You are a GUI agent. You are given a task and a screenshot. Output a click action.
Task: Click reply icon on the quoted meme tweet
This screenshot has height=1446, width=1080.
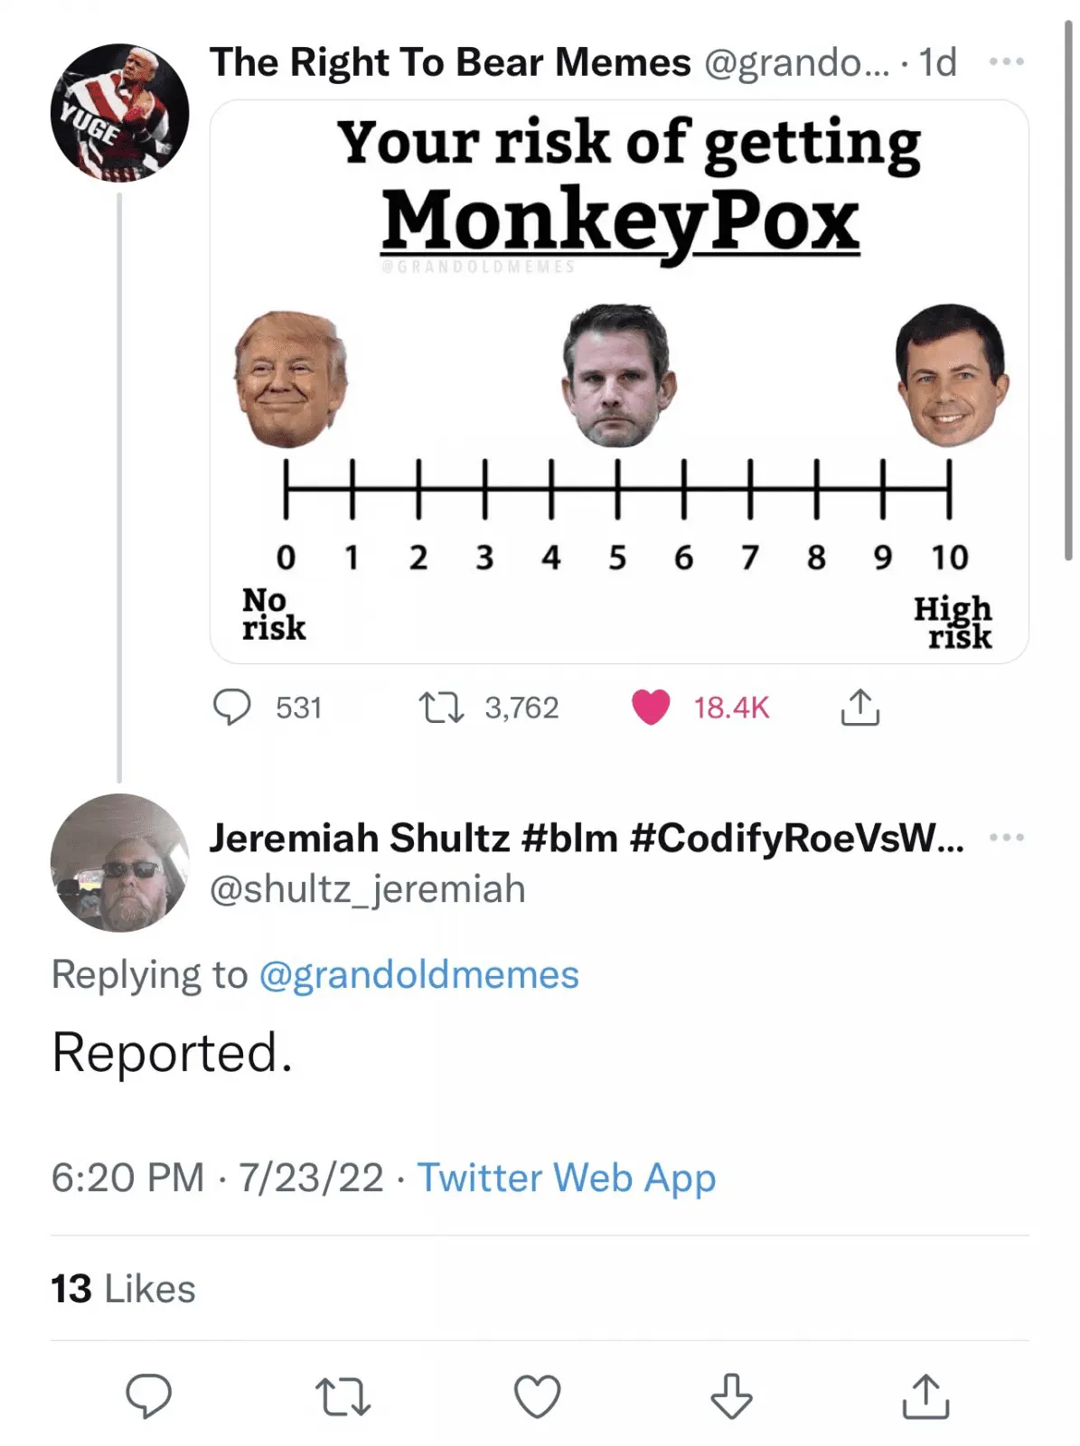point(232,707)
